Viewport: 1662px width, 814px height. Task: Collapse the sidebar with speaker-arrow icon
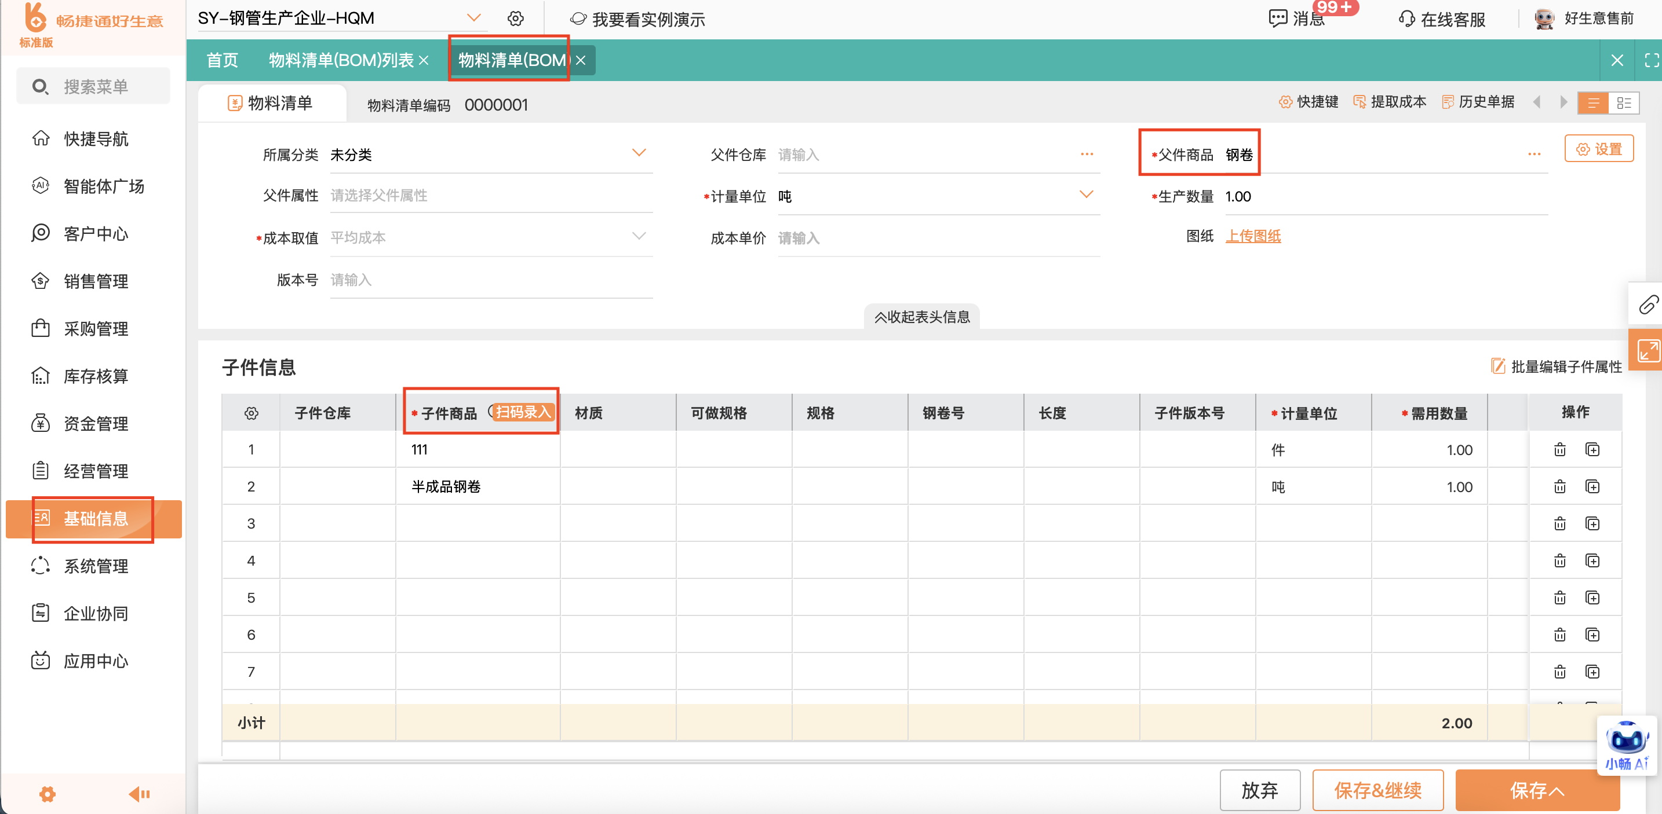139,794
